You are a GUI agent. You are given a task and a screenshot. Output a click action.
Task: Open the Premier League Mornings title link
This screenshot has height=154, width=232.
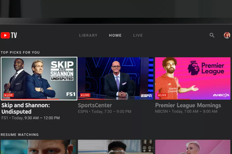(x=188, y=105)
